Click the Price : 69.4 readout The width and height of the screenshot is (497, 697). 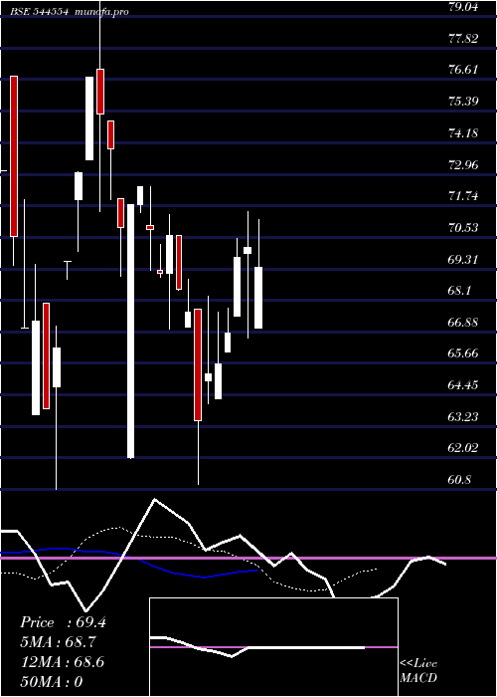pos(63,622)
